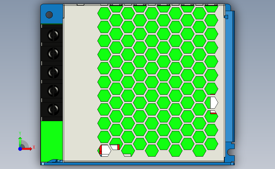
Task: Select the small square blue tab at top-right corner
Action: point(226,17)
